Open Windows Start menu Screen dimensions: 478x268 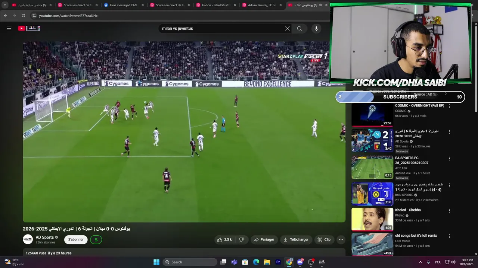coord(156,262)
